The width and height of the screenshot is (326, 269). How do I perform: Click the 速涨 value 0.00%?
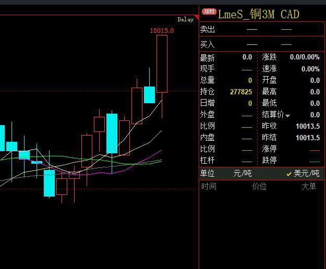click(x=310, y=69)
